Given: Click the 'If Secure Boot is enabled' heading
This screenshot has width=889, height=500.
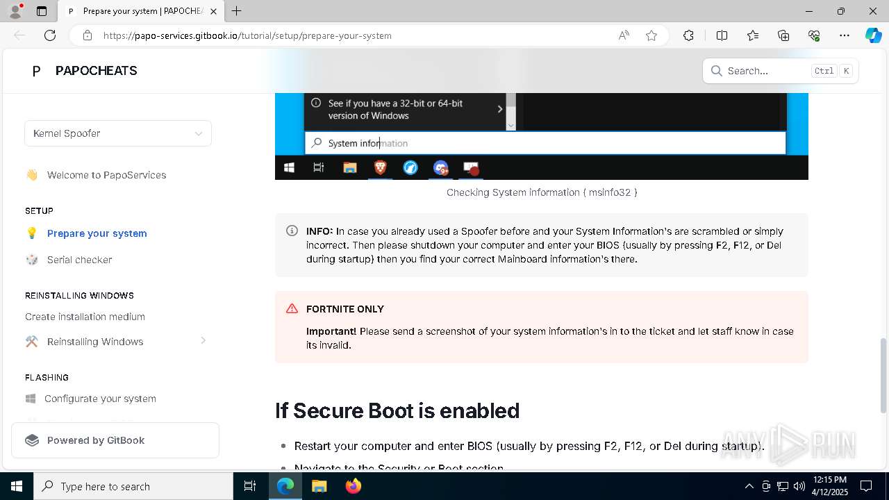Looking at the screenshot, I should 397,410.
